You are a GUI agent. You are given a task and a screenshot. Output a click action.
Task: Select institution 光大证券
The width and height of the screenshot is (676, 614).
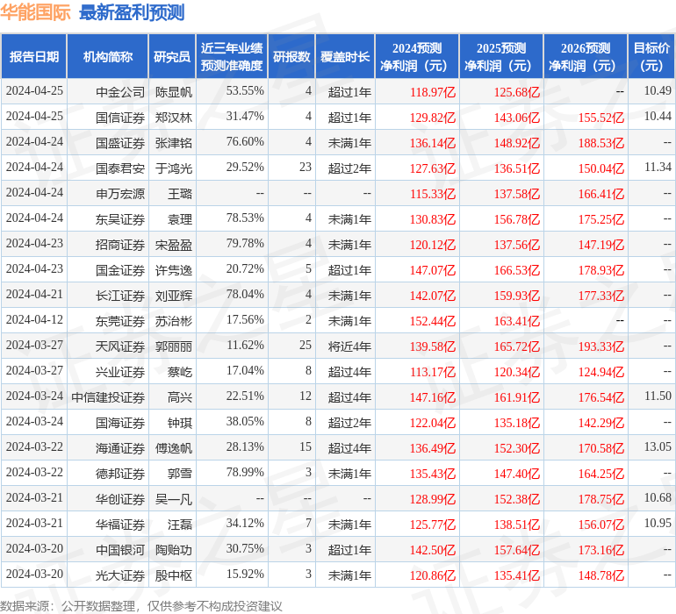120,575
